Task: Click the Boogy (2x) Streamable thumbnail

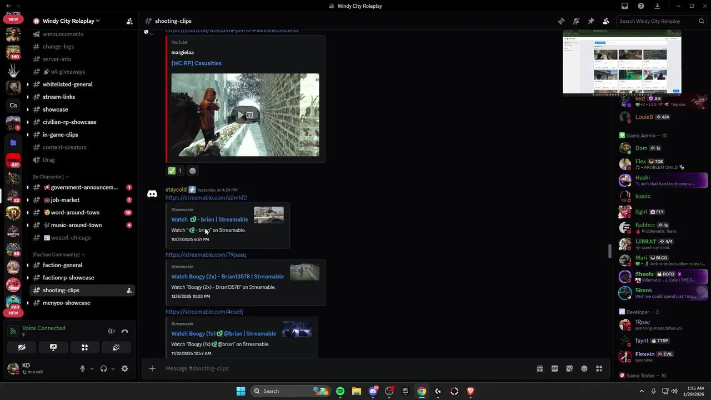Action: coord(304,272)
